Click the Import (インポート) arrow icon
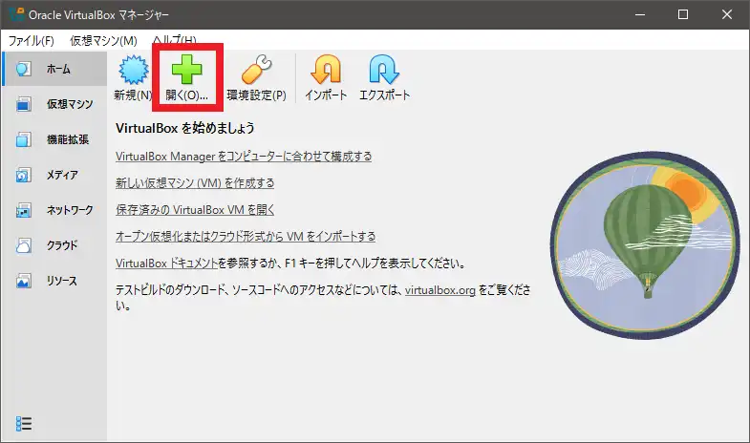Screen dimensions: 750x443 (x=326, y=70)
